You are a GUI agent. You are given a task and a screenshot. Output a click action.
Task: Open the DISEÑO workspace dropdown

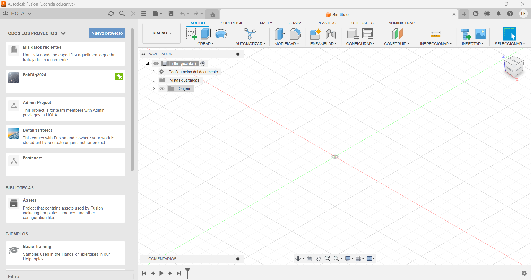[162, 33]
